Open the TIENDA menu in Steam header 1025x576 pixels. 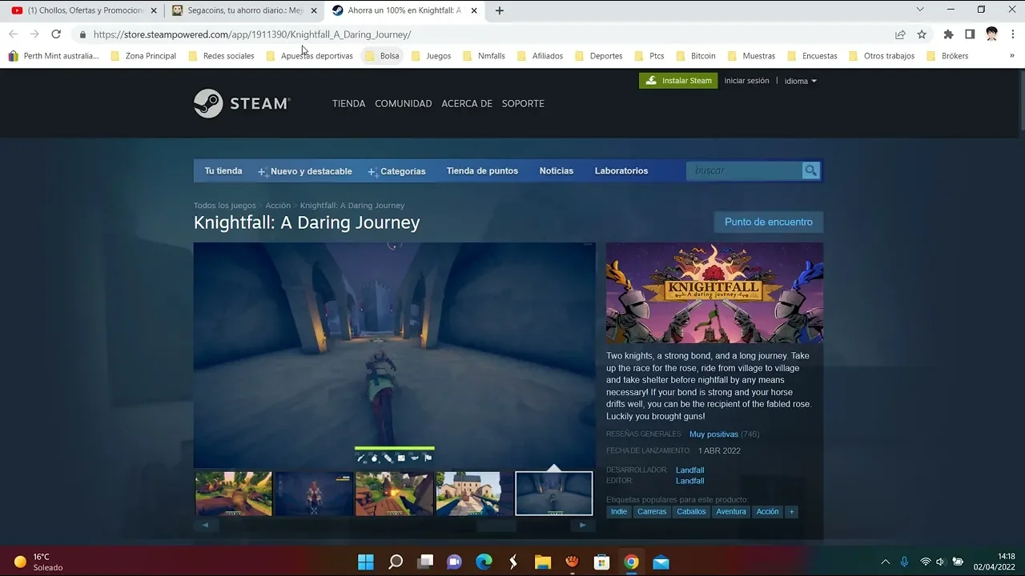(348, 103)
